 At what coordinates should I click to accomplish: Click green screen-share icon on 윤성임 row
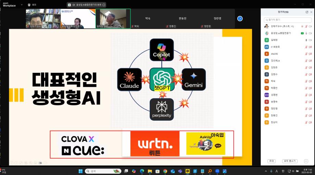click(x=302, y=33)
